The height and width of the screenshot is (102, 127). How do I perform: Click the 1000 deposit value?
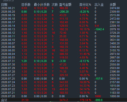(x=98, y=96)
